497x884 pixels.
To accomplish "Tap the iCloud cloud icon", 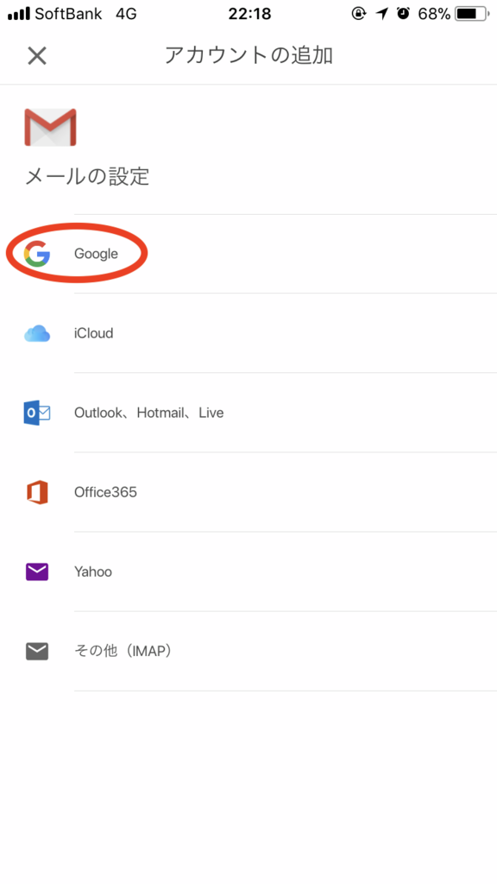I will pos(37,333).
